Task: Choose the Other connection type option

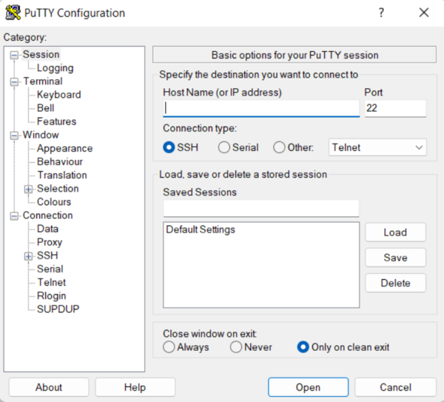Action: tap(280, 147)
